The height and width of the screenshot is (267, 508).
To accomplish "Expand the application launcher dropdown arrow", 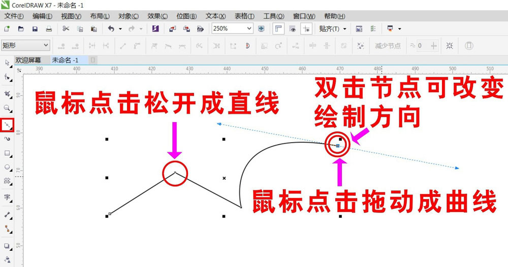I will click(399, 29).
